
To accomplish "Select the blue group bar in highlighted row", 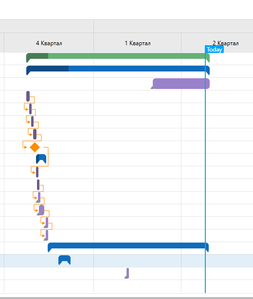I will (65, 260).
